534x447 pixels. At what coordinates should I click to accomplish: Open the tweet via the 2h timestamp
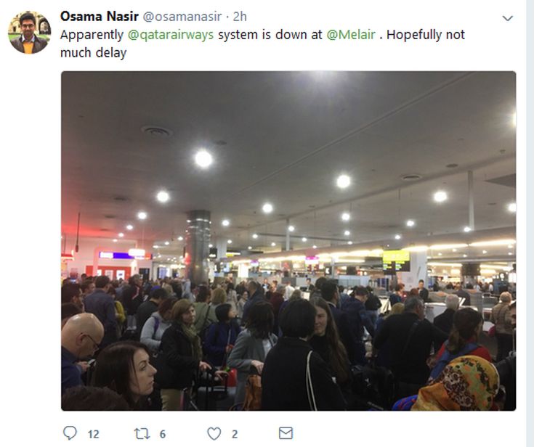tap(240, 17)
